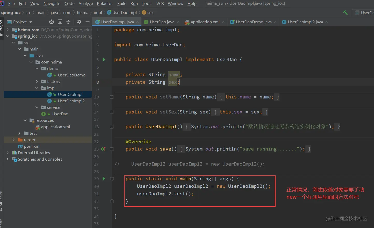
Task: Click UserDao interface icon in project tree
Action: pos(44,114)
